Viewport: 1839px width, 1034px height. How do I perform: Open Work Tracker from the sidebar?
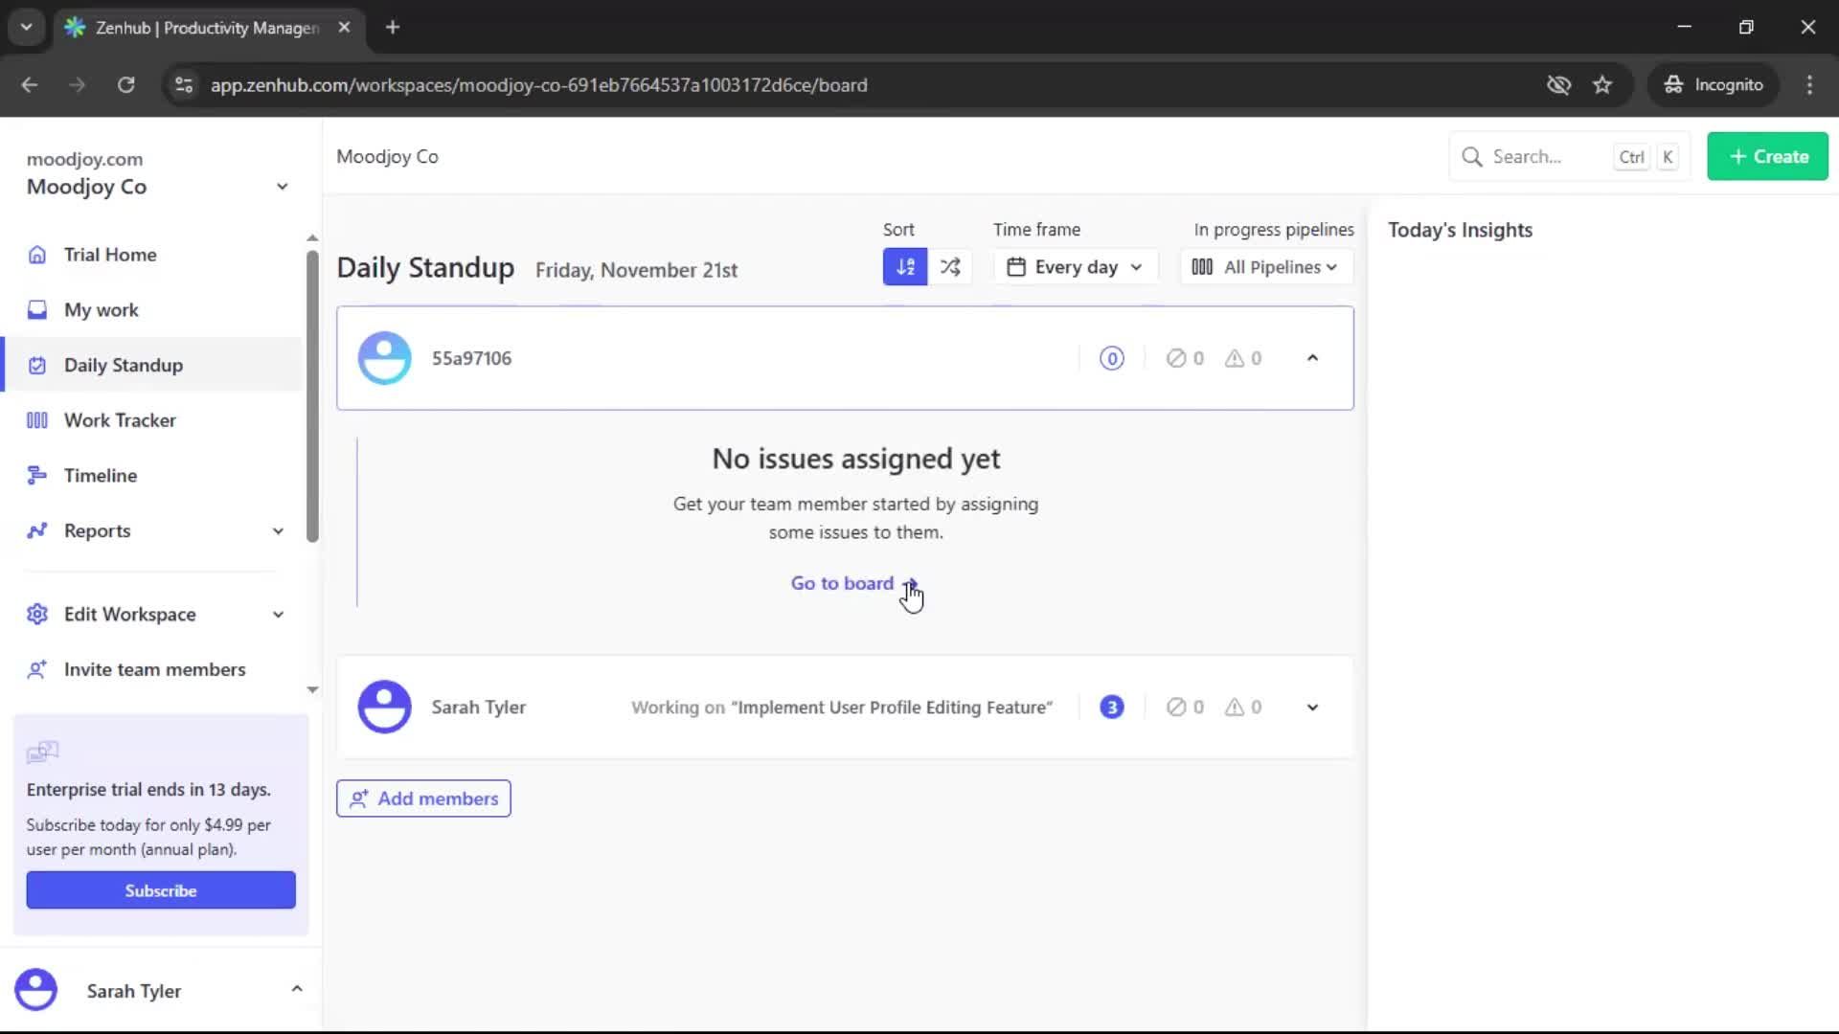click(119, 419)
